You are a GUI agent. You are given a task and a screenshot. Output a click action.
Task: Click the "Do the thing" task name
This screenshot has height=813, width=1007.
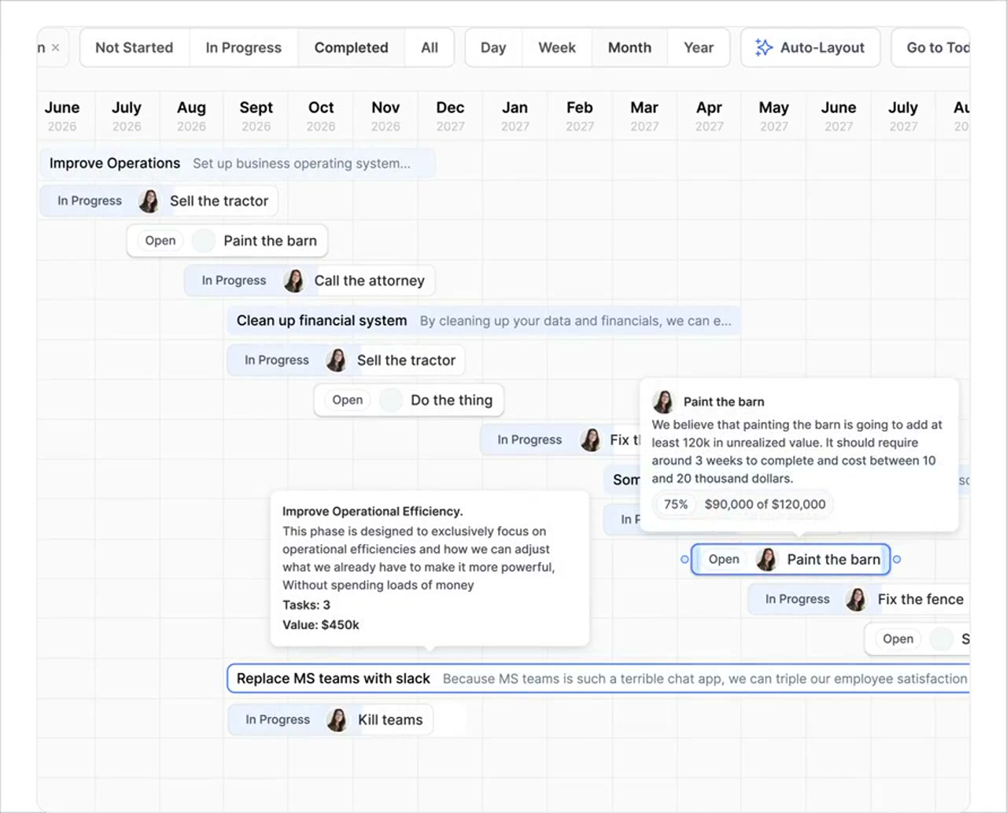(x=452, y=400)
